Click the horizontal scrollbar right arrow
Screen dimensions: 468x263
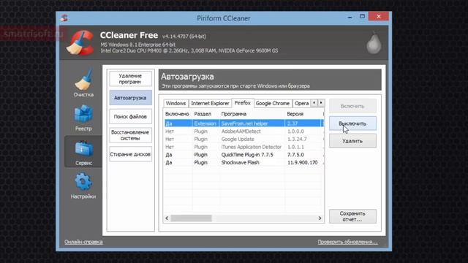pos(320,218)
